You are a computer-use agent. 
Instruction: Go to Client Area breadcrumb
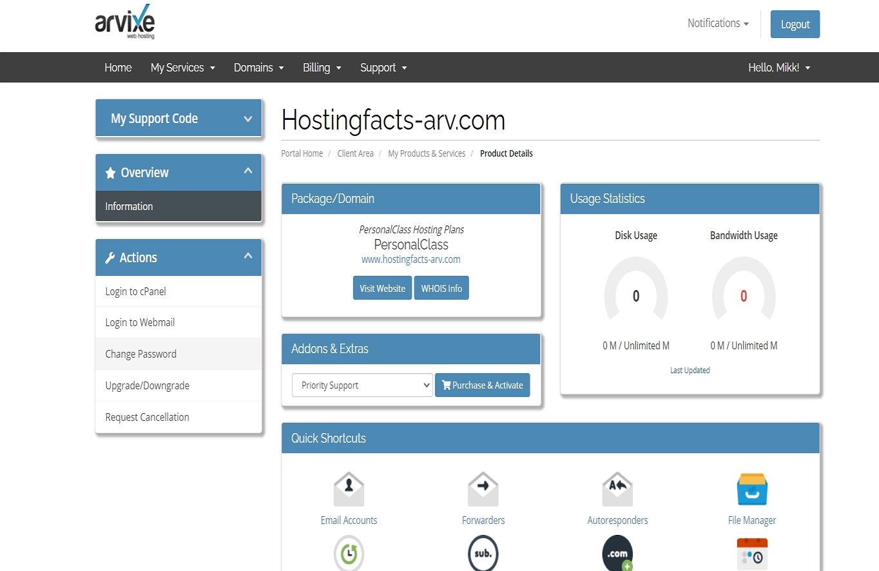tap(355, 153)
